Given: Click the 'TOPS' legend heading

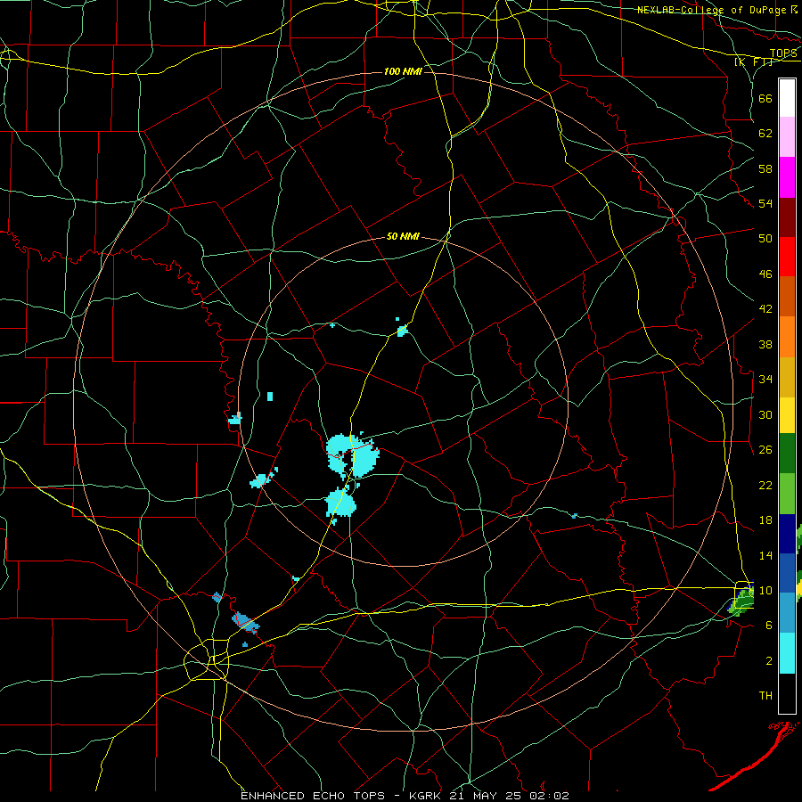Looking at the screenshot, I should pos(783,53).
